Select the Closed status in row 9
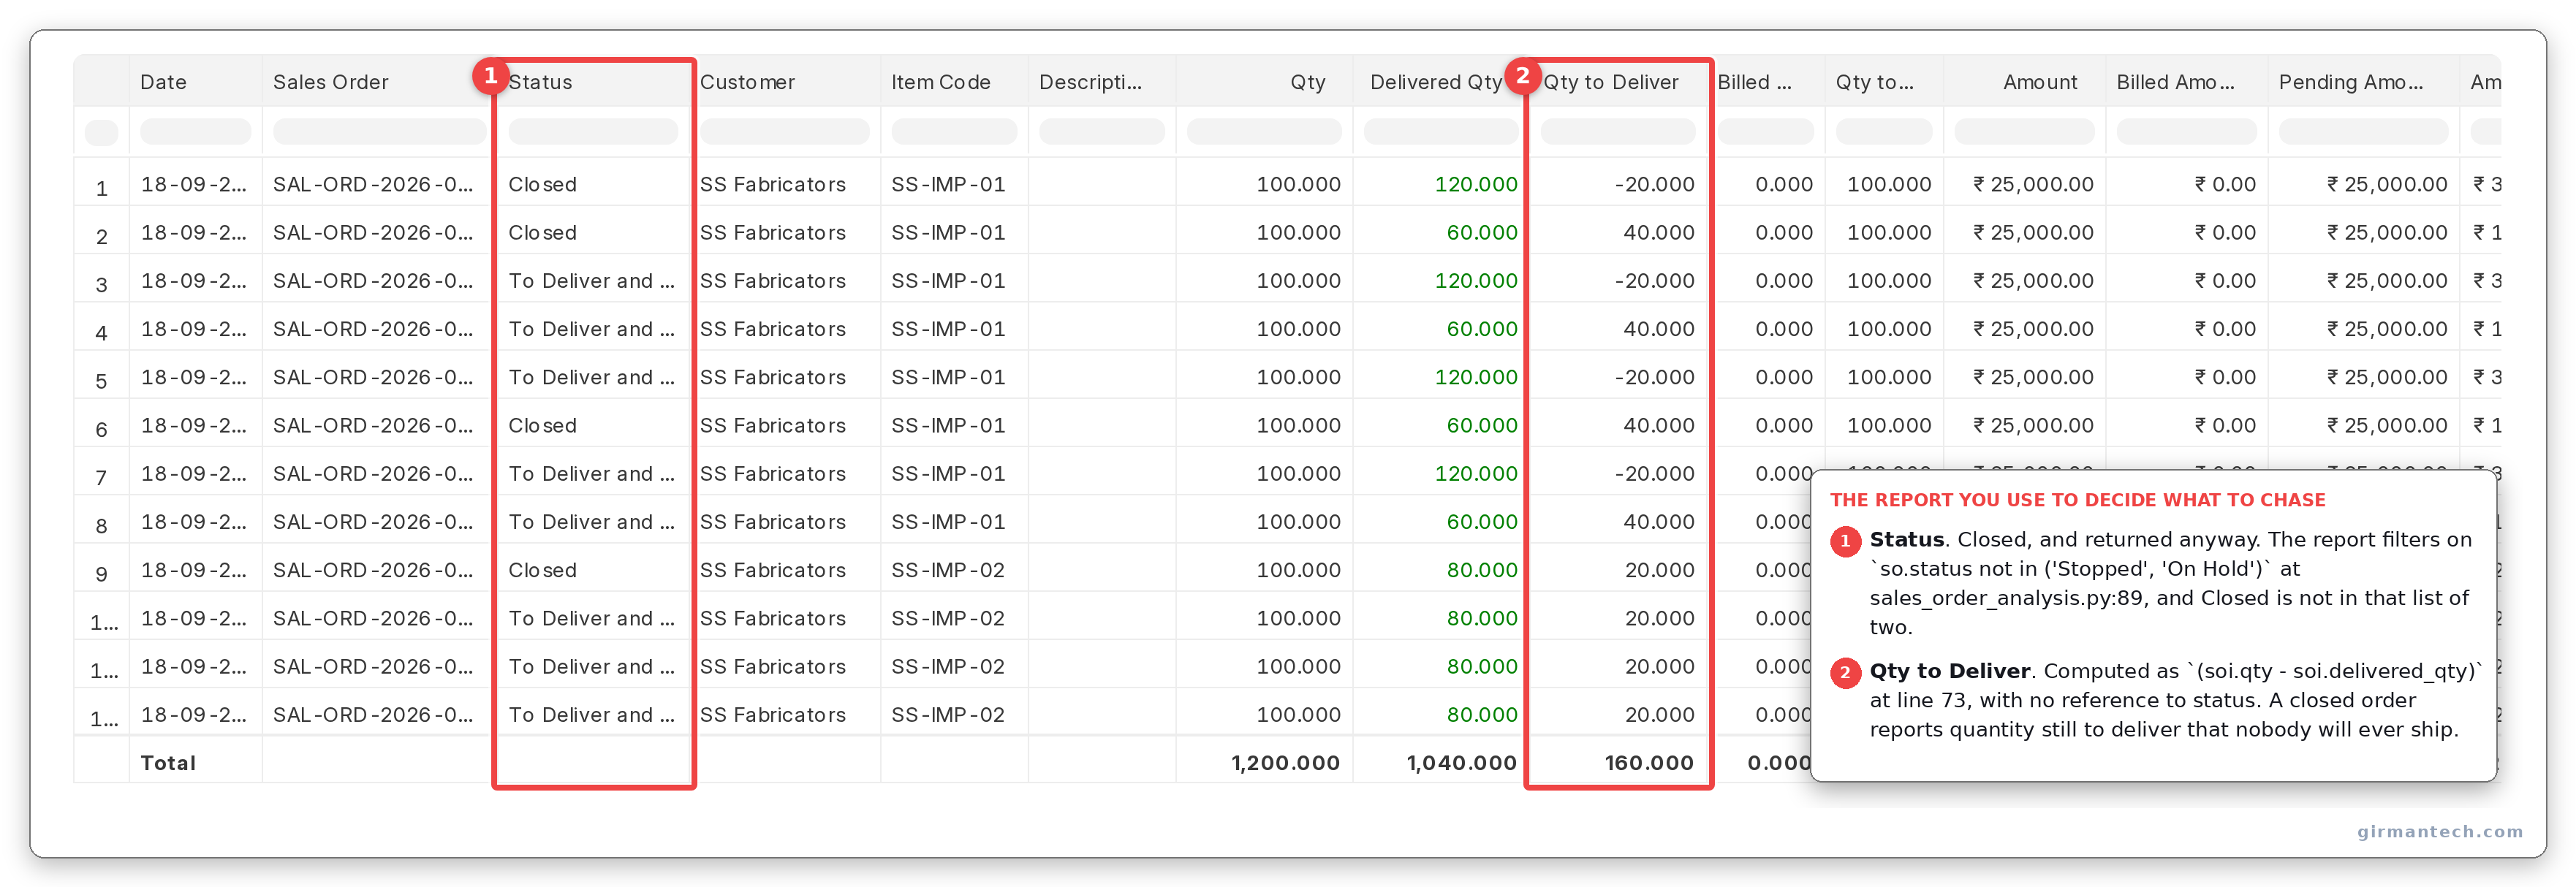 pos(542,570)
